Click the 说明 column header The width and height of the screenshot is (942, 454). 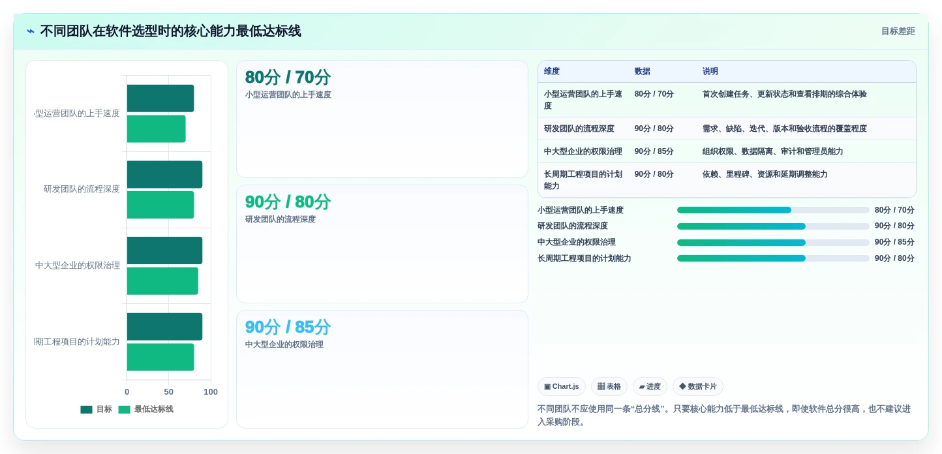click(x=710, y=72)
